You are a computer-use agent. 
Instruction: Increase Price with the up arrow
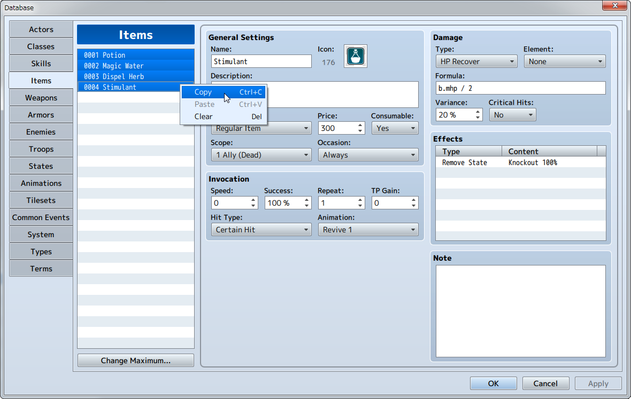pyautogui.click(x=360, y=126)
